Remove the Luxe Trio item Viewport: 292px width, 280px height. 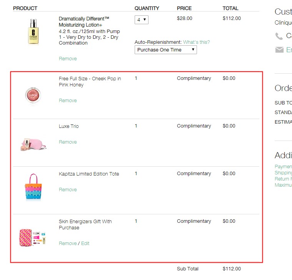click(68, 142)
